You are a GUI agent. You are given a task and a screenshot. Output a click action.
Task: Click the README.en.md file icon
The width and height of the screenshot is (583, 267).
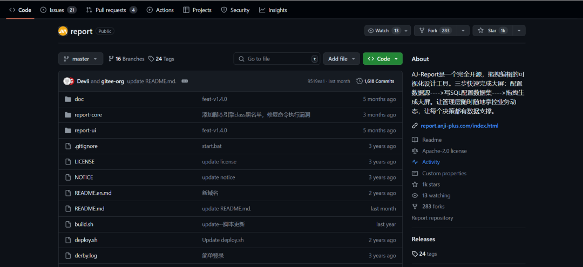(67, 193)
